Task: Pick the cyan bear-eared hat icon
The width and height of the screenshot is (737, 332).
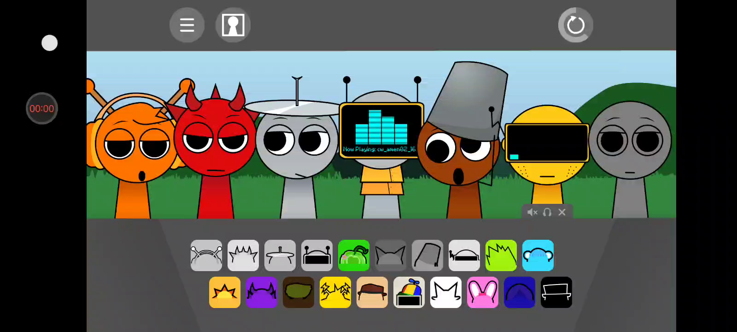Action: point(538,255)
